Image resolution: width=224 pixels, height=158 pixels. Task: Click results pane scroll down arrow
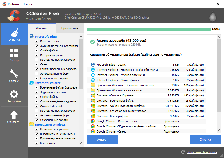tap(219, 130)
